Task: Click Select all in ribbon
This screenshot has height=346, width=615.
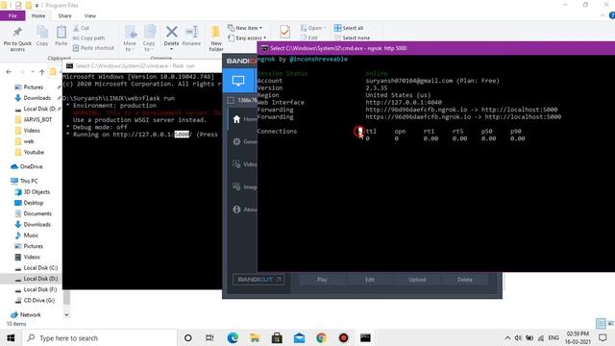Action: point(349,28)
